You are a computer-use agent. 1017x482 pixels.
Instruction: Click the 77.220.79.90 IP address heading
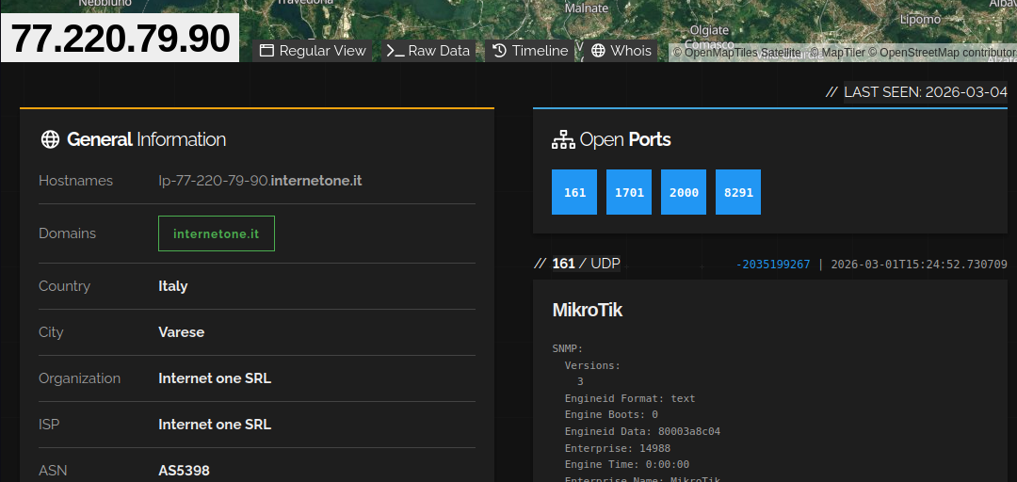click(x=121, y=39)
